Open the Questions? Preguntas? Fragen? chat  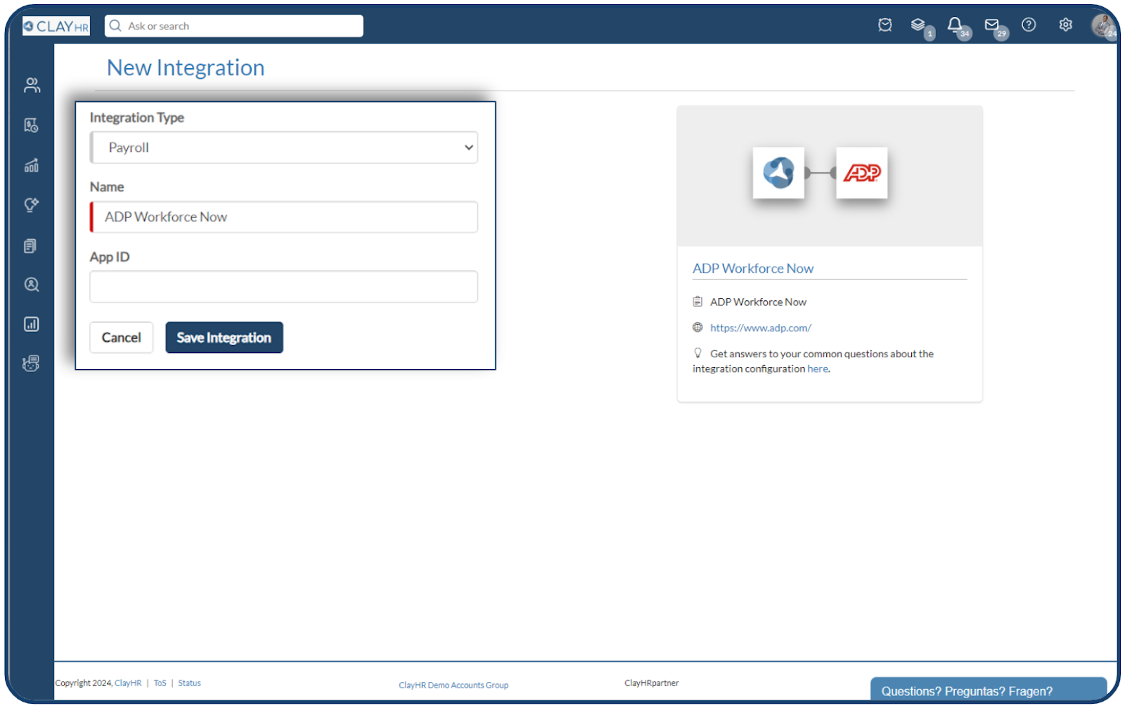pos(989,690)
